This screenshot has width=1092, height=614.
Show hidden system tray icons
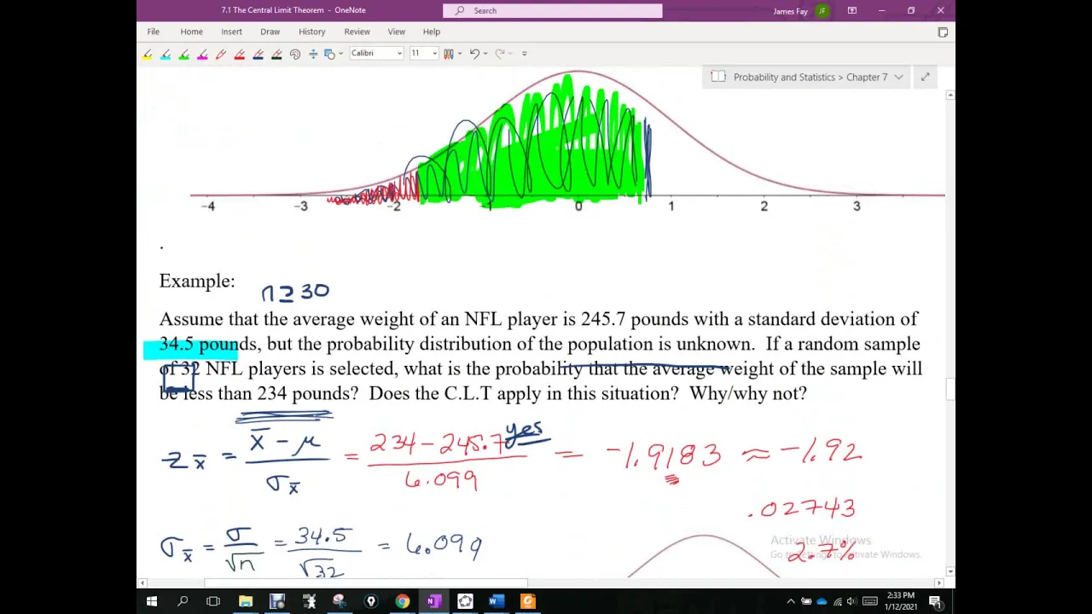(x=791, y=602)
